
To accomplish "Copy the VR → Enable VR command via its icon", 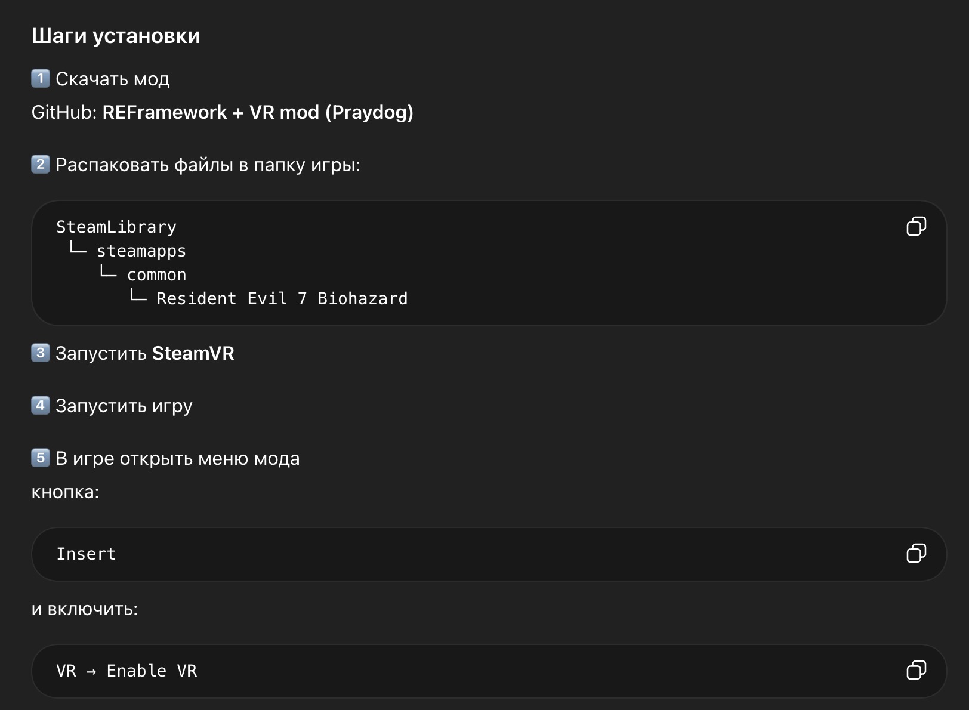I will [916, 671].
